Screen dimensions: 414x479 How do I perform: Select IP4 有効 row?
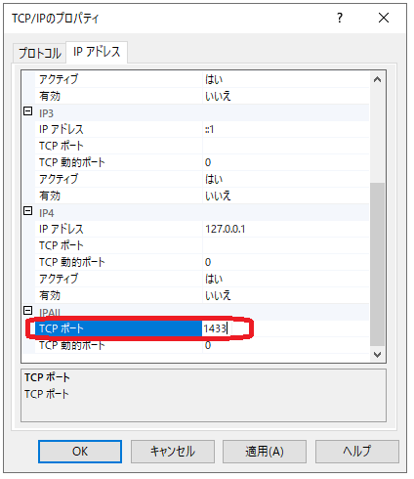click(202, 295)
